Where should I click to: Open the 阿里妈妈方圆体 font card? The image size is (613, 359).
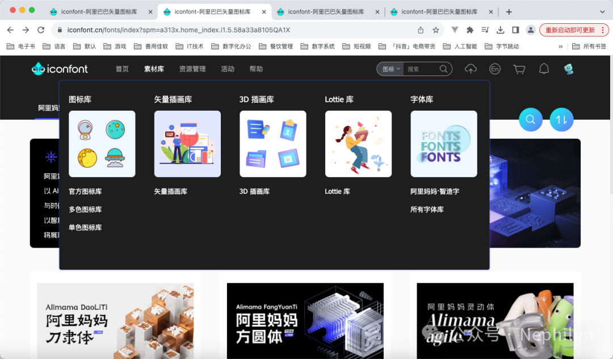[305, 321]
